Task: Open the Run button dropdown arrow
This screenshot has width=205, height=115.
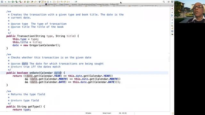Action: pyautogui.click(x=14, y=2)
